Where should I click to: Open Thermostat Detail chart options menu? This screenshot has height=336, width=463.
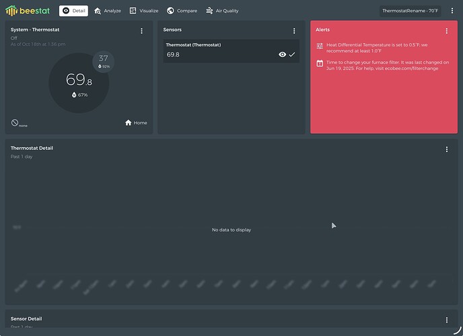pyautogui.click(x=447, y=149)
